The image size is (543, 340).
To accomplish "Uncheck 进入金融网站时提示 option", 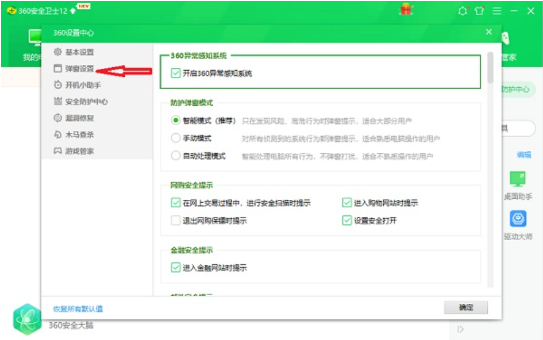I will 176,267.
